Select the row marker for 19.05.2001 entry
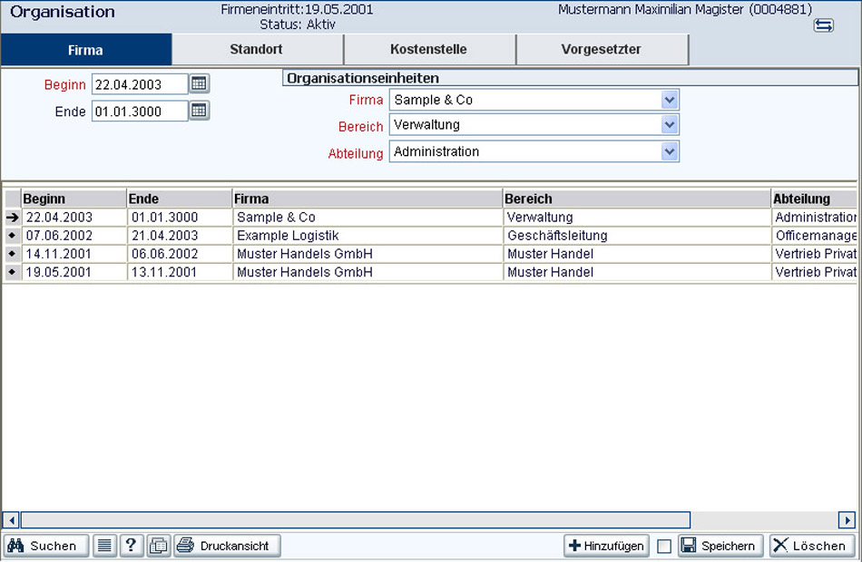862x562 pixels. coord(12,272)
